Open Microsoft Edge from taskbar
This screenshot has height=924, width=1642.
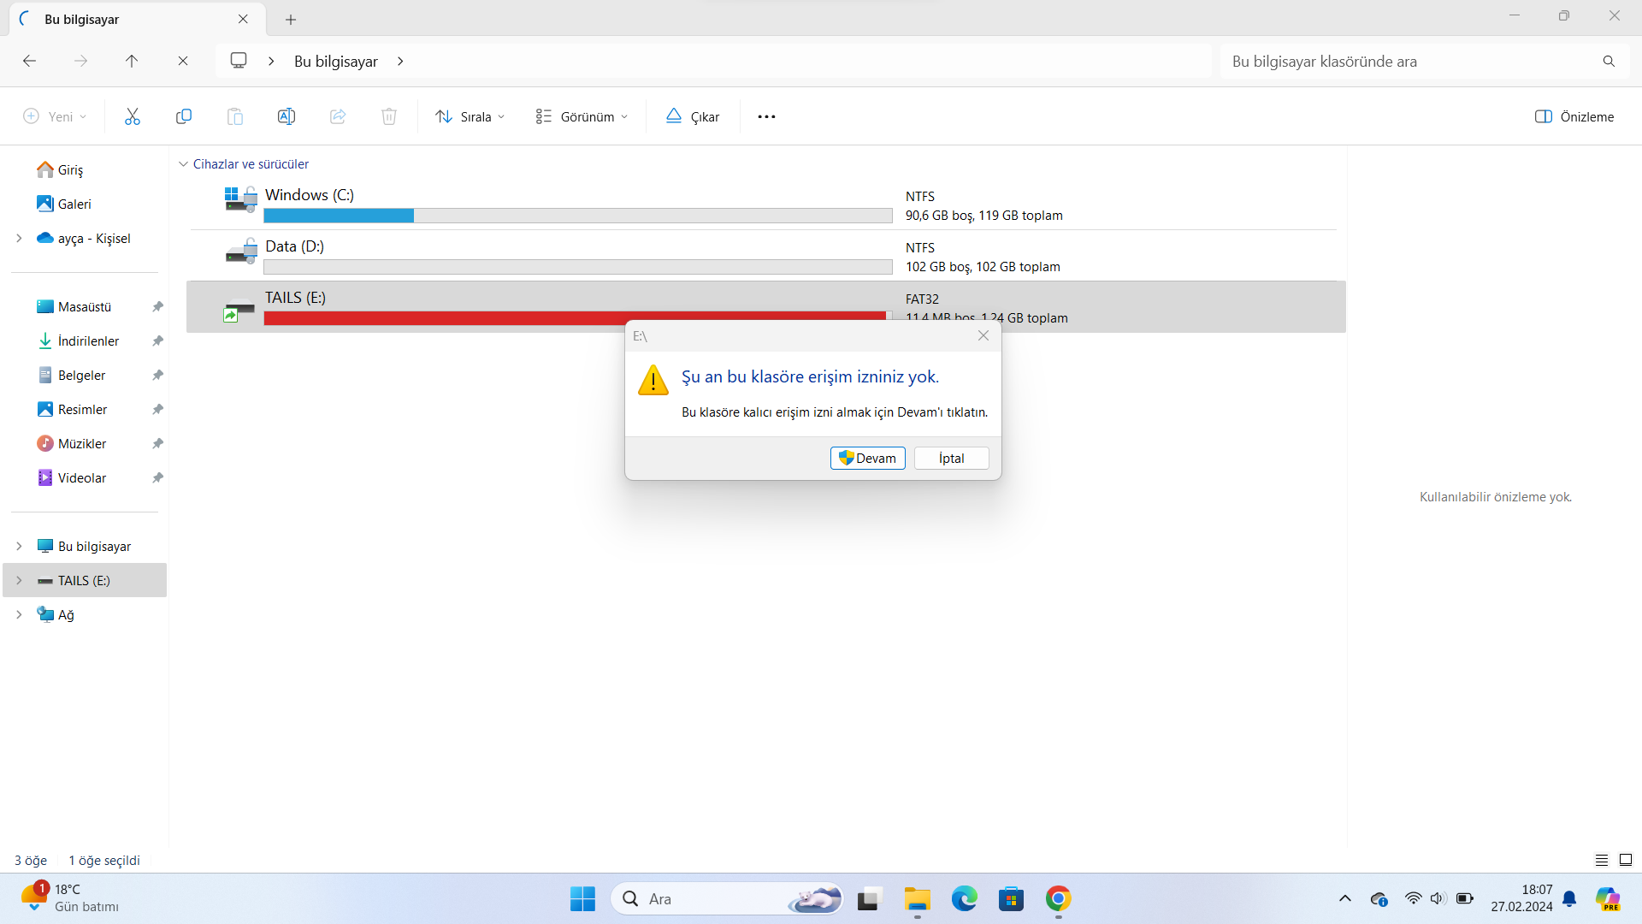click(964, 899)
